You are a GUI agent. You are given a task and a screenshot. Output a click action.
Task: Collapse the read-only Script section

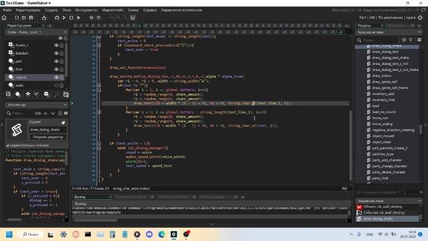click(x=7, y=145)
